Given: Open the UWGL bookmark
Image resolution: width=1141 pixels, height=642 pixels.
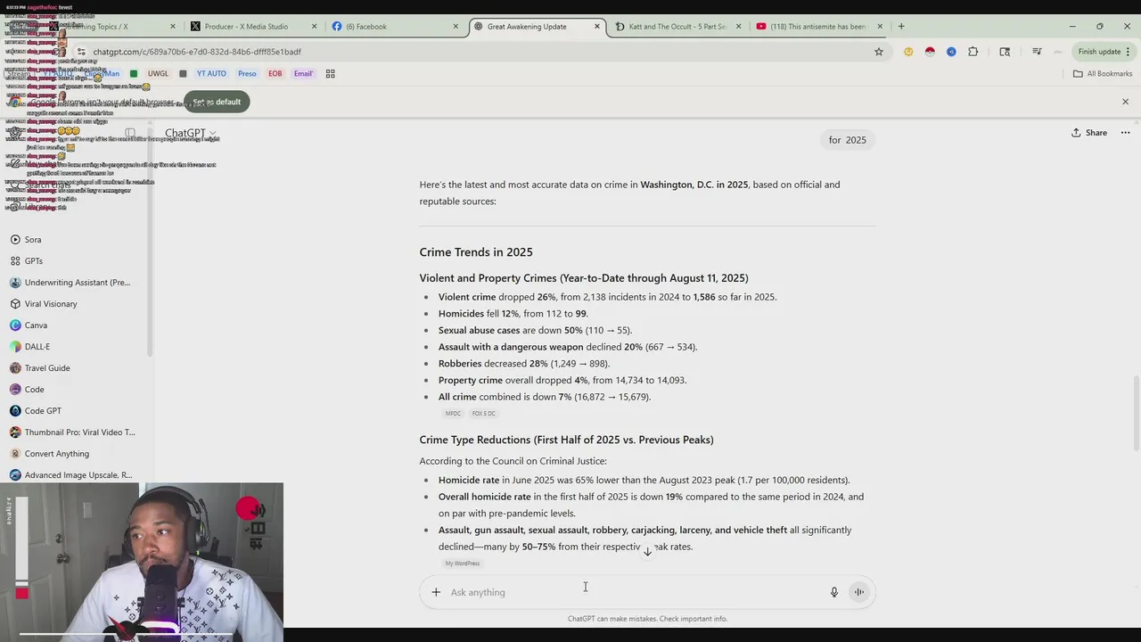Looking at the screenshot, I should (158, 74).
